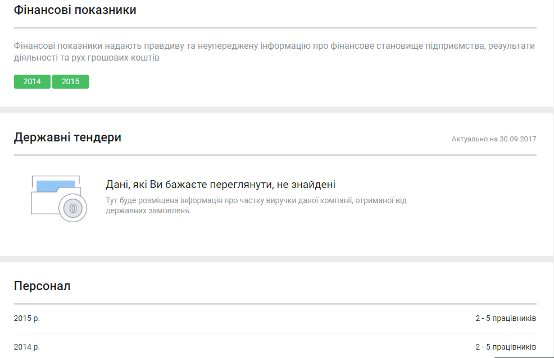Screen dimensions: 554x358
Task: Select the '2015 р.' personnel row label
Action: (27, 319)
